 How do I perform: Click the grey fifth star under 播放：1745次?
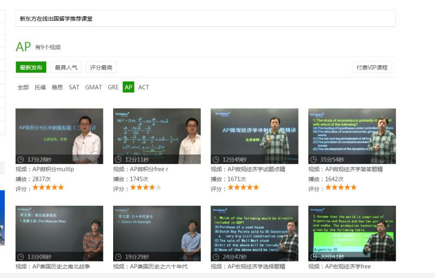(x=158, y=187)
